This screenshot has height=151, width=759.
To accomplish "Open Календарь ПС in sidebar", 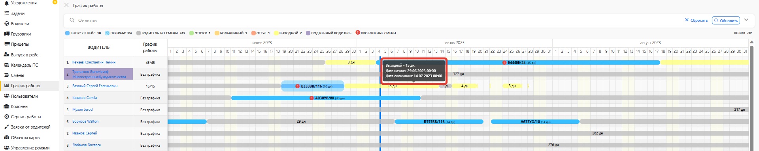I will pos(25,65).
